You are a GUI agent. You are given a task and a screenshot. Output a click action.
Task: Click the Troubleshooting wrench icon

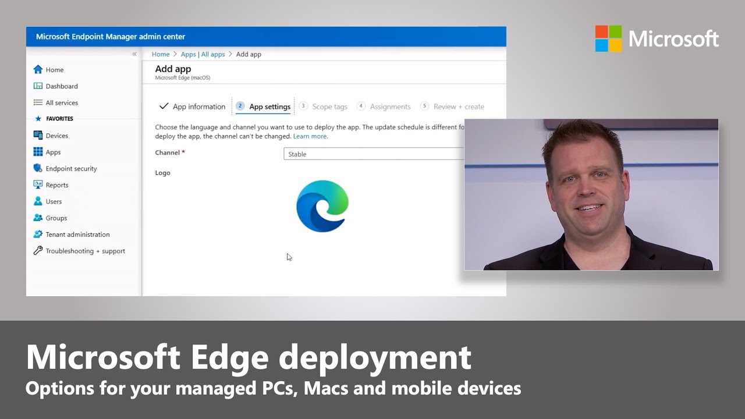(x=38, y=251)
